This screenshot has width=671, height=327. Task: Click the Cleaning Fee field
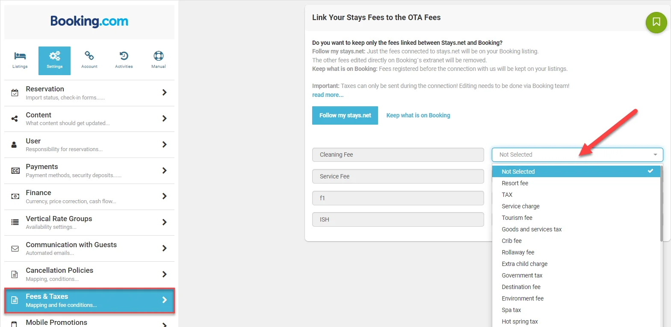click(x=398, y=155)
